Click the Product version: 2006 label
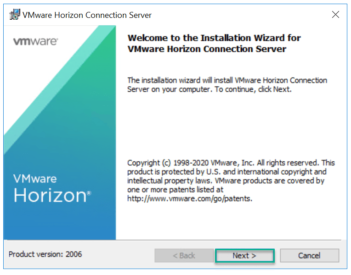 pyautogui.click(x=45, y=254)
